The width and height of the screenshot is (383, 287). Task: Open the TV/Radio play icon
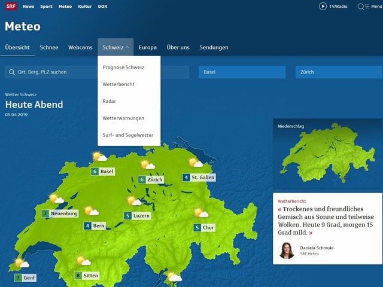pos(323,7)
